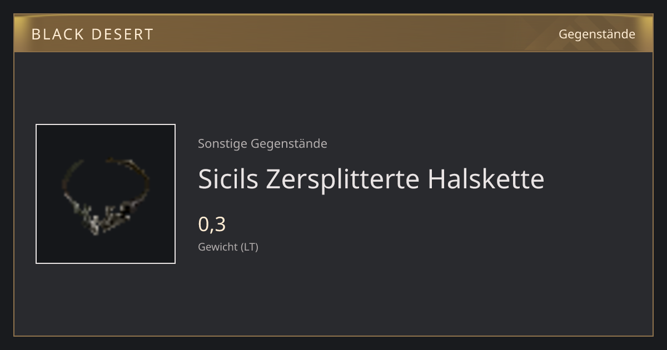
Task: Click the word Sicils in title
Action: click(228, 179)
